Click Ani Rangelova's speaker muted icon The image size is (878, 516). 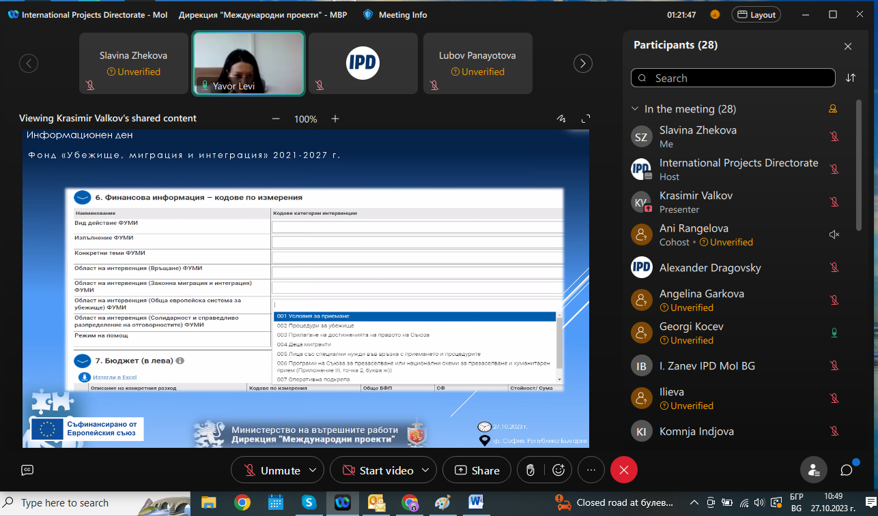tap(834, 234)
